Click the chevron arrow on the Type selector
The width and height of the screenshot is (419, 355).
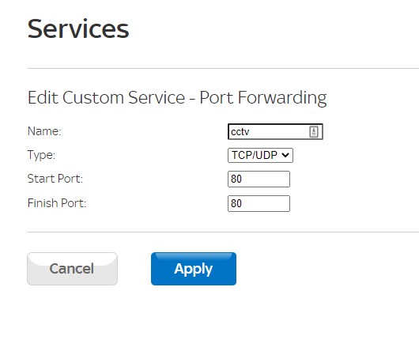(x=285, y=155)
